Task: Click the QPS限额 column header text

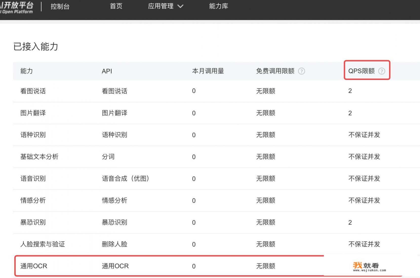Action: click(x=361, y=71)
